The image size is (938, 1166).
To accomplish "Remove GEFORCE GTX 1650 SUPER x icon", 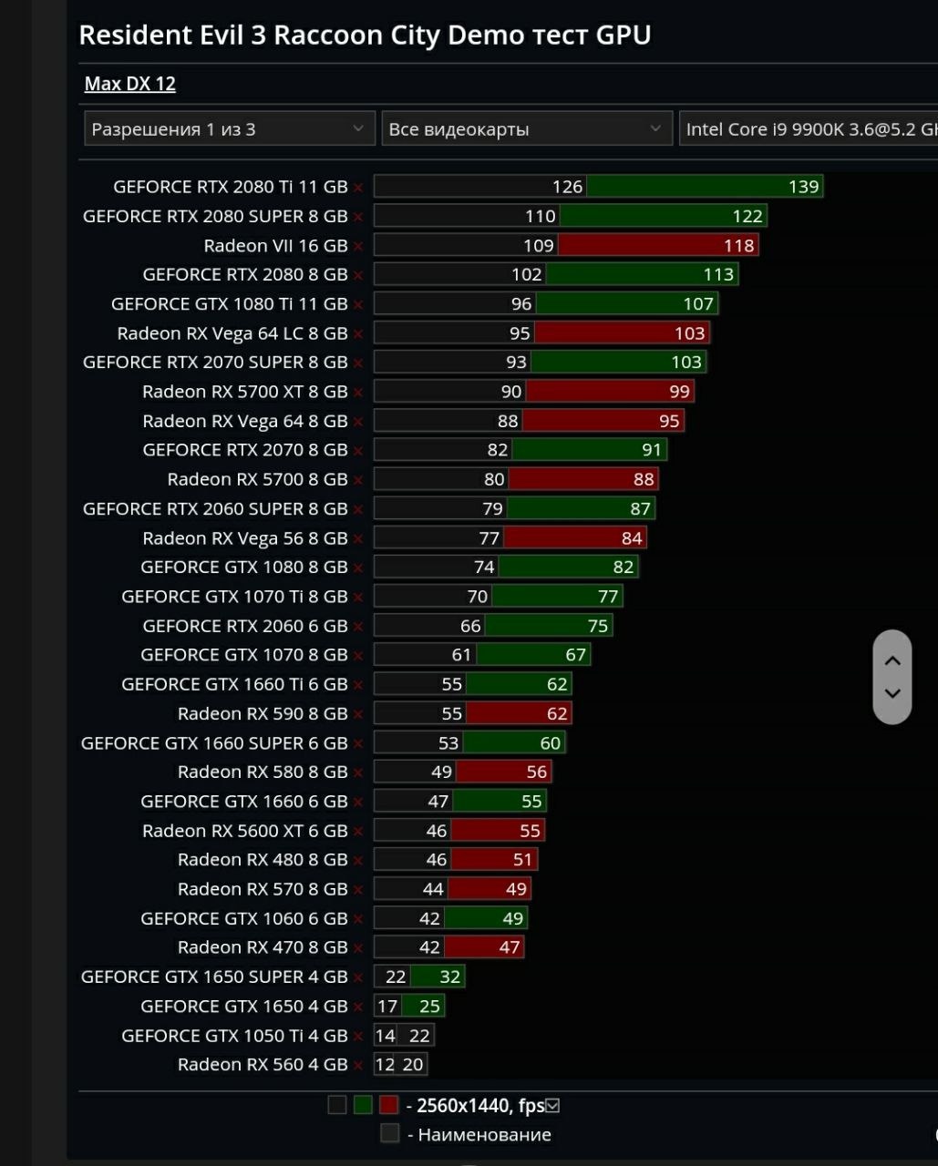I will click(x=358, y=978).
